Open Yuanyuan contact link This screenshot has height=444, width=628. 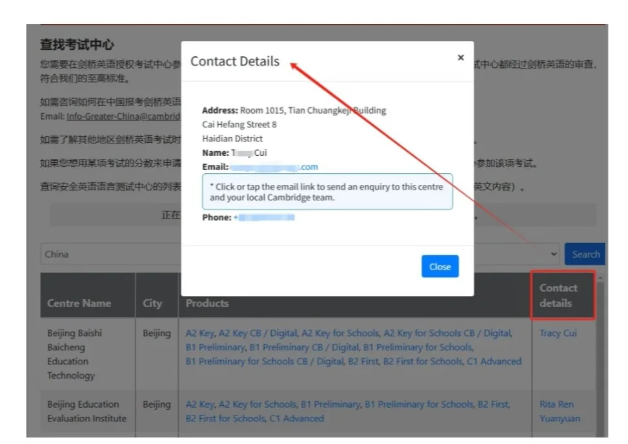click(560, 418)
